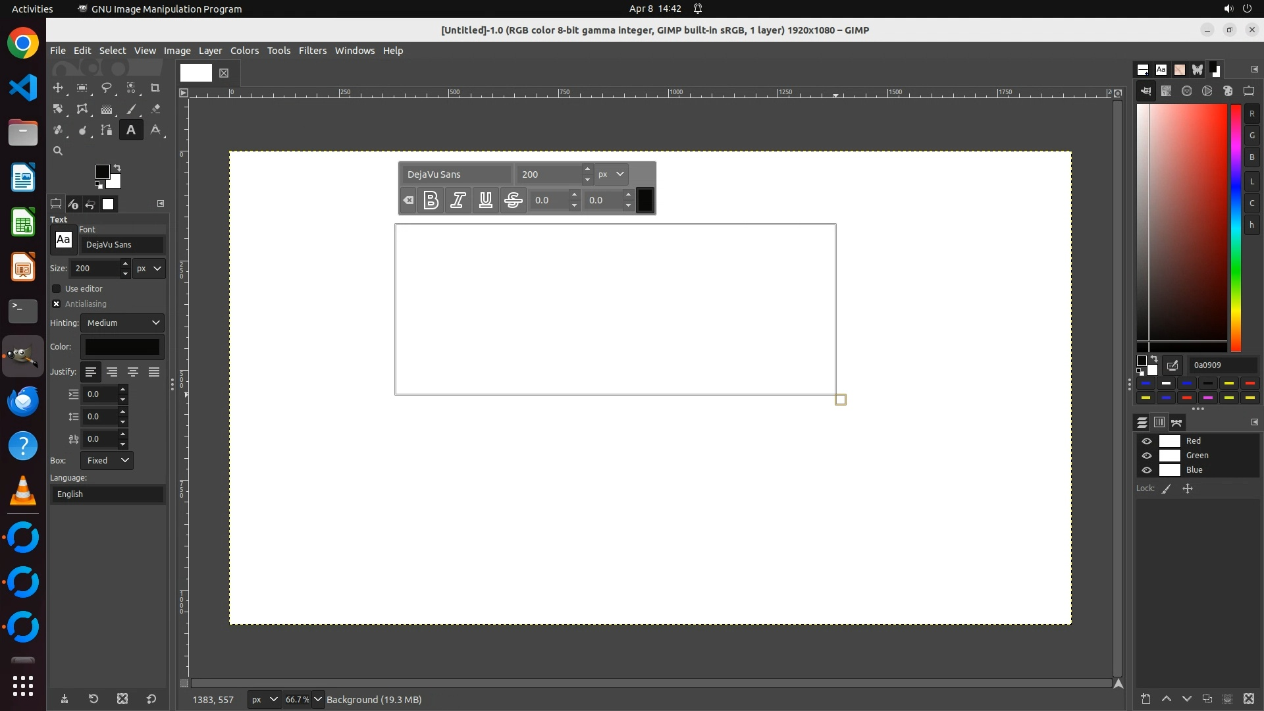Open the Hinting Medium dropdown

click(x=122, y=323)
